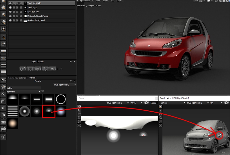Viewport: 230px width, 155px height.
Task: Select the warm orange glow preset thumbnail
Action: point(13,123)
